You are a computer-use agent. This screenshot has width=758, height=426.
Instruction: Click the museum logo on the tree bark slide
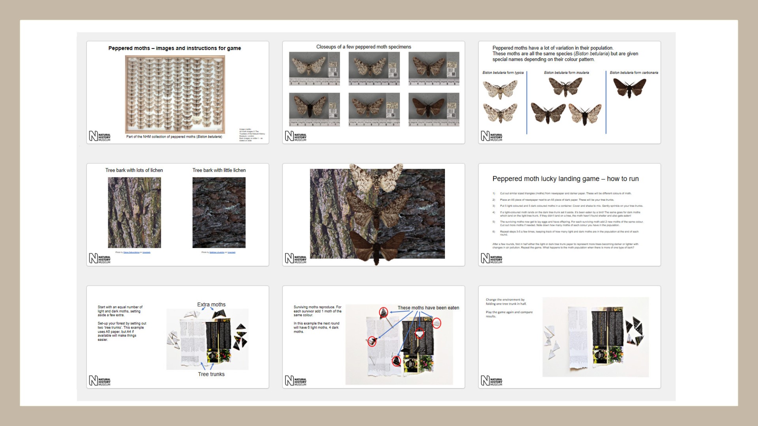coord(99,259)
